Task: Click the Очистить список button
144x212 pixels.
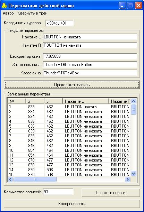Action: (x=111, y=193)
